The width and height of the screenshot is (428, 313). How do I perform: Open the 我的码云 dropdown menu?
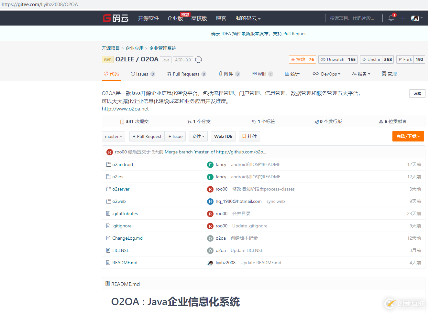[x=248, y=18]
